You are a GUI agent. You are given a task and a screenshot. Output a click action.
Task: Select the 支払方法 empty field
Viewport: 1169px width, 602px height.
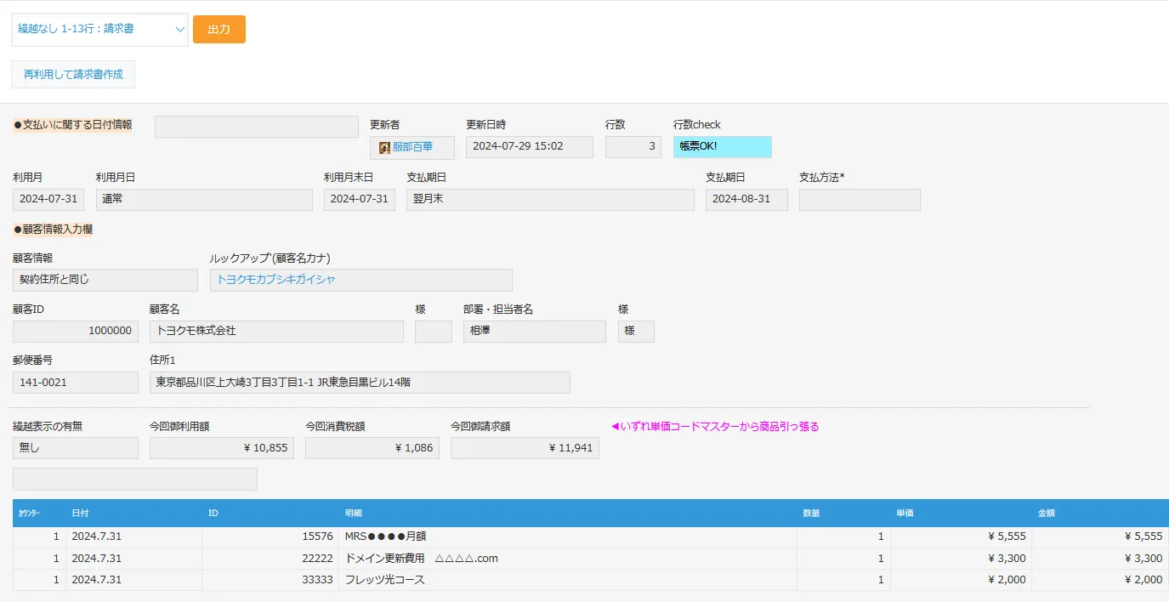coord(859,200)
